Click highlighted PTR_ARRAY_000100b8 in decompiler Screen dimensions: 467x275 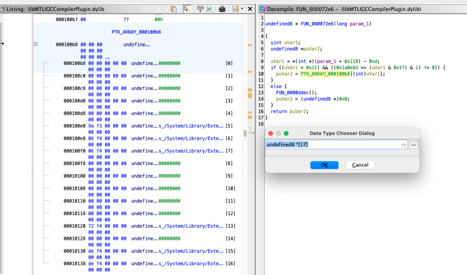point(325,74)
